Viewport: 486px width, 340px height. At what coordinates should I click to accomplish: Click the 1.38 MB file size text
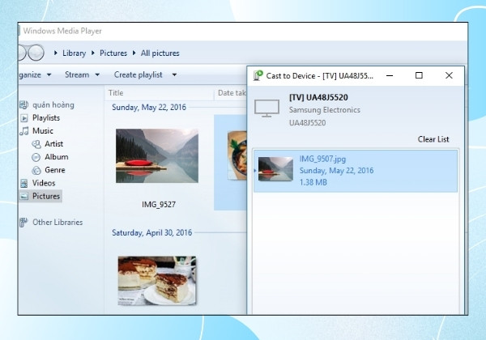point(313,182)
